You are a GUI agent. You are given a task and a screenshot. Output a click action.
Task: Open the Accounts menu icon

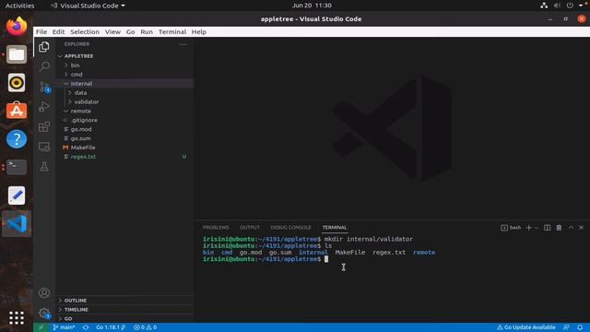click(x=44, y=293)
